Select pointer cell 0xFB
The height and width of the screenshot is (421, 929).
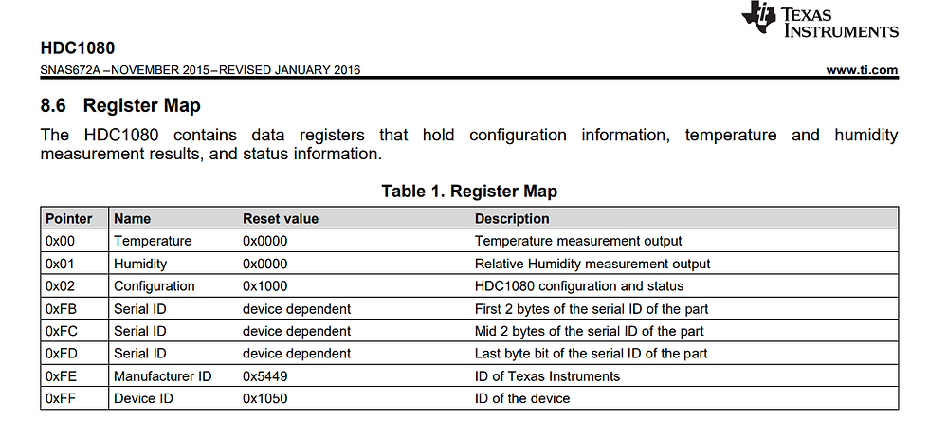point(61,308)
